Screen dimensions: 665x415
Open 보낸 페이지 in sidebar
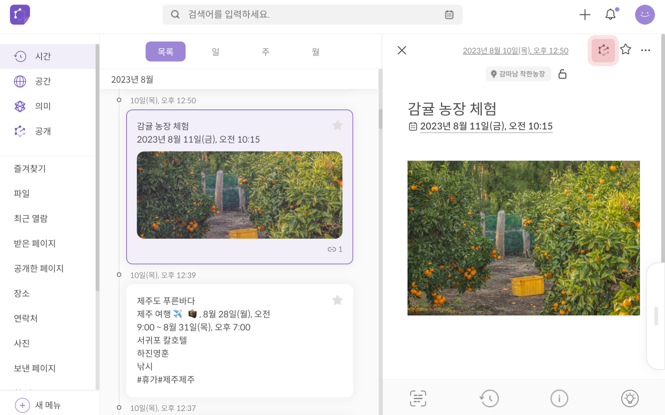pos(35,368)
